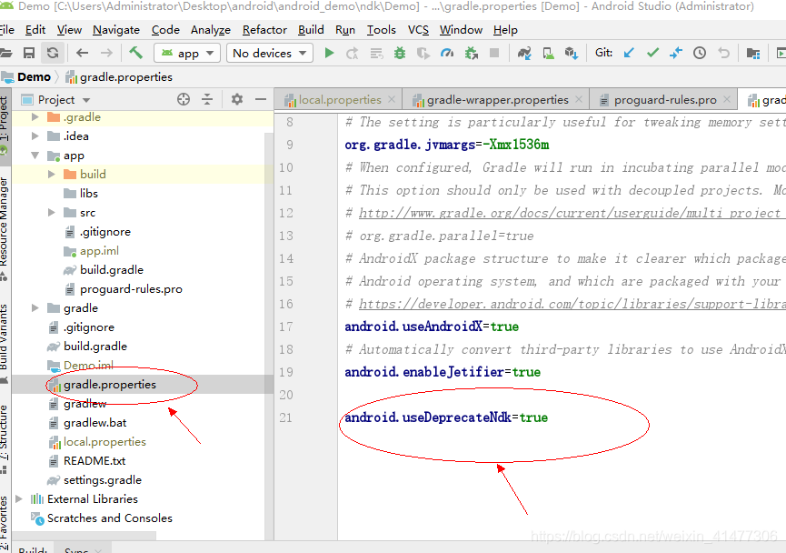Screen dimensions: 786x553
Task: Expand the .gradle folder
Action: [35, 117]
